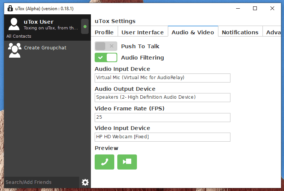Screen dimensions: 284x191
Task: Open the Audio Output Device dropdown
Action: click(163, 98)
